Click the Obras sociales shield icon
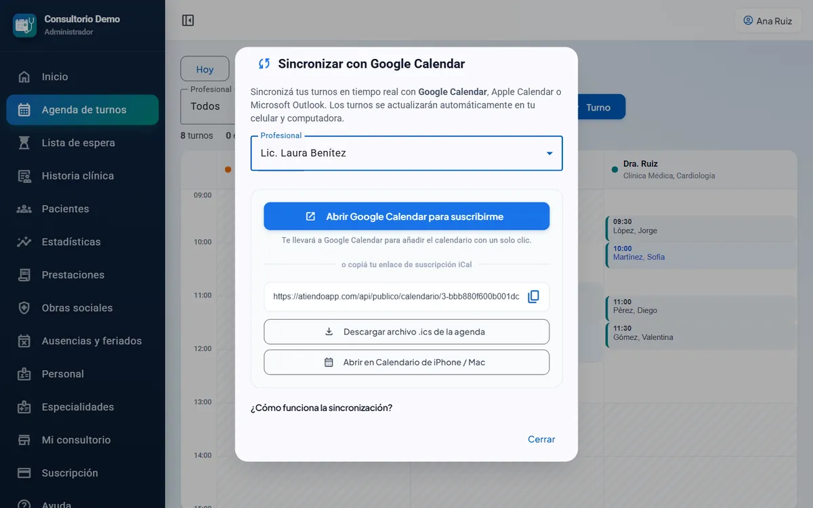This screenshot has width=813, height=508. [24, 308]
